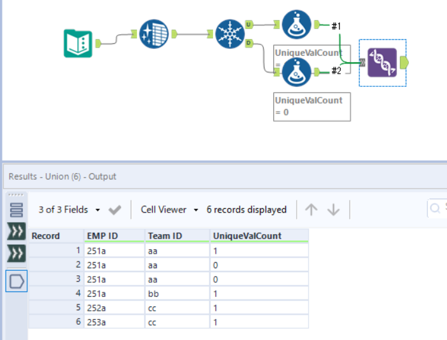The width and height of the screenshot is (447, 340).
Task: Open the '3 of 3 Fields' dropdown
Action: pos(69,209)
